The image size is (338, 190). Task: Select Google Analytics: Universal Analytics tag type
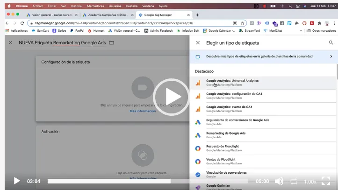coord(263,83)
